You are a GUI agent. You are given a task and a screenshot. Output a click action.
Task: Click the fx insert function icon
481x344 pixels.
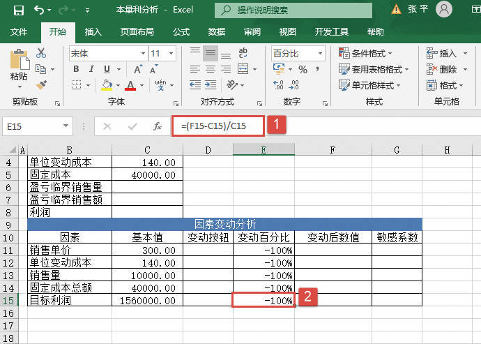point(158,126)
